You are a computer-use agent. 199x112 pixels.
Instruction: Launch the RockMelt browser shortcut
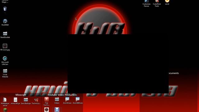5,22
